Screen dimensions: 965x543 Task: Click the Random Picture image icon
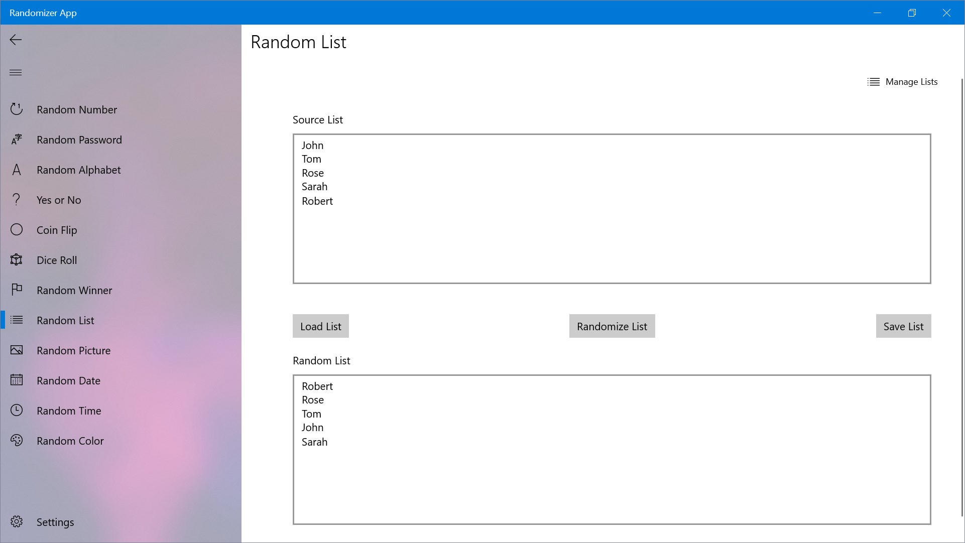pyautogui.click(x=17, y=350)
